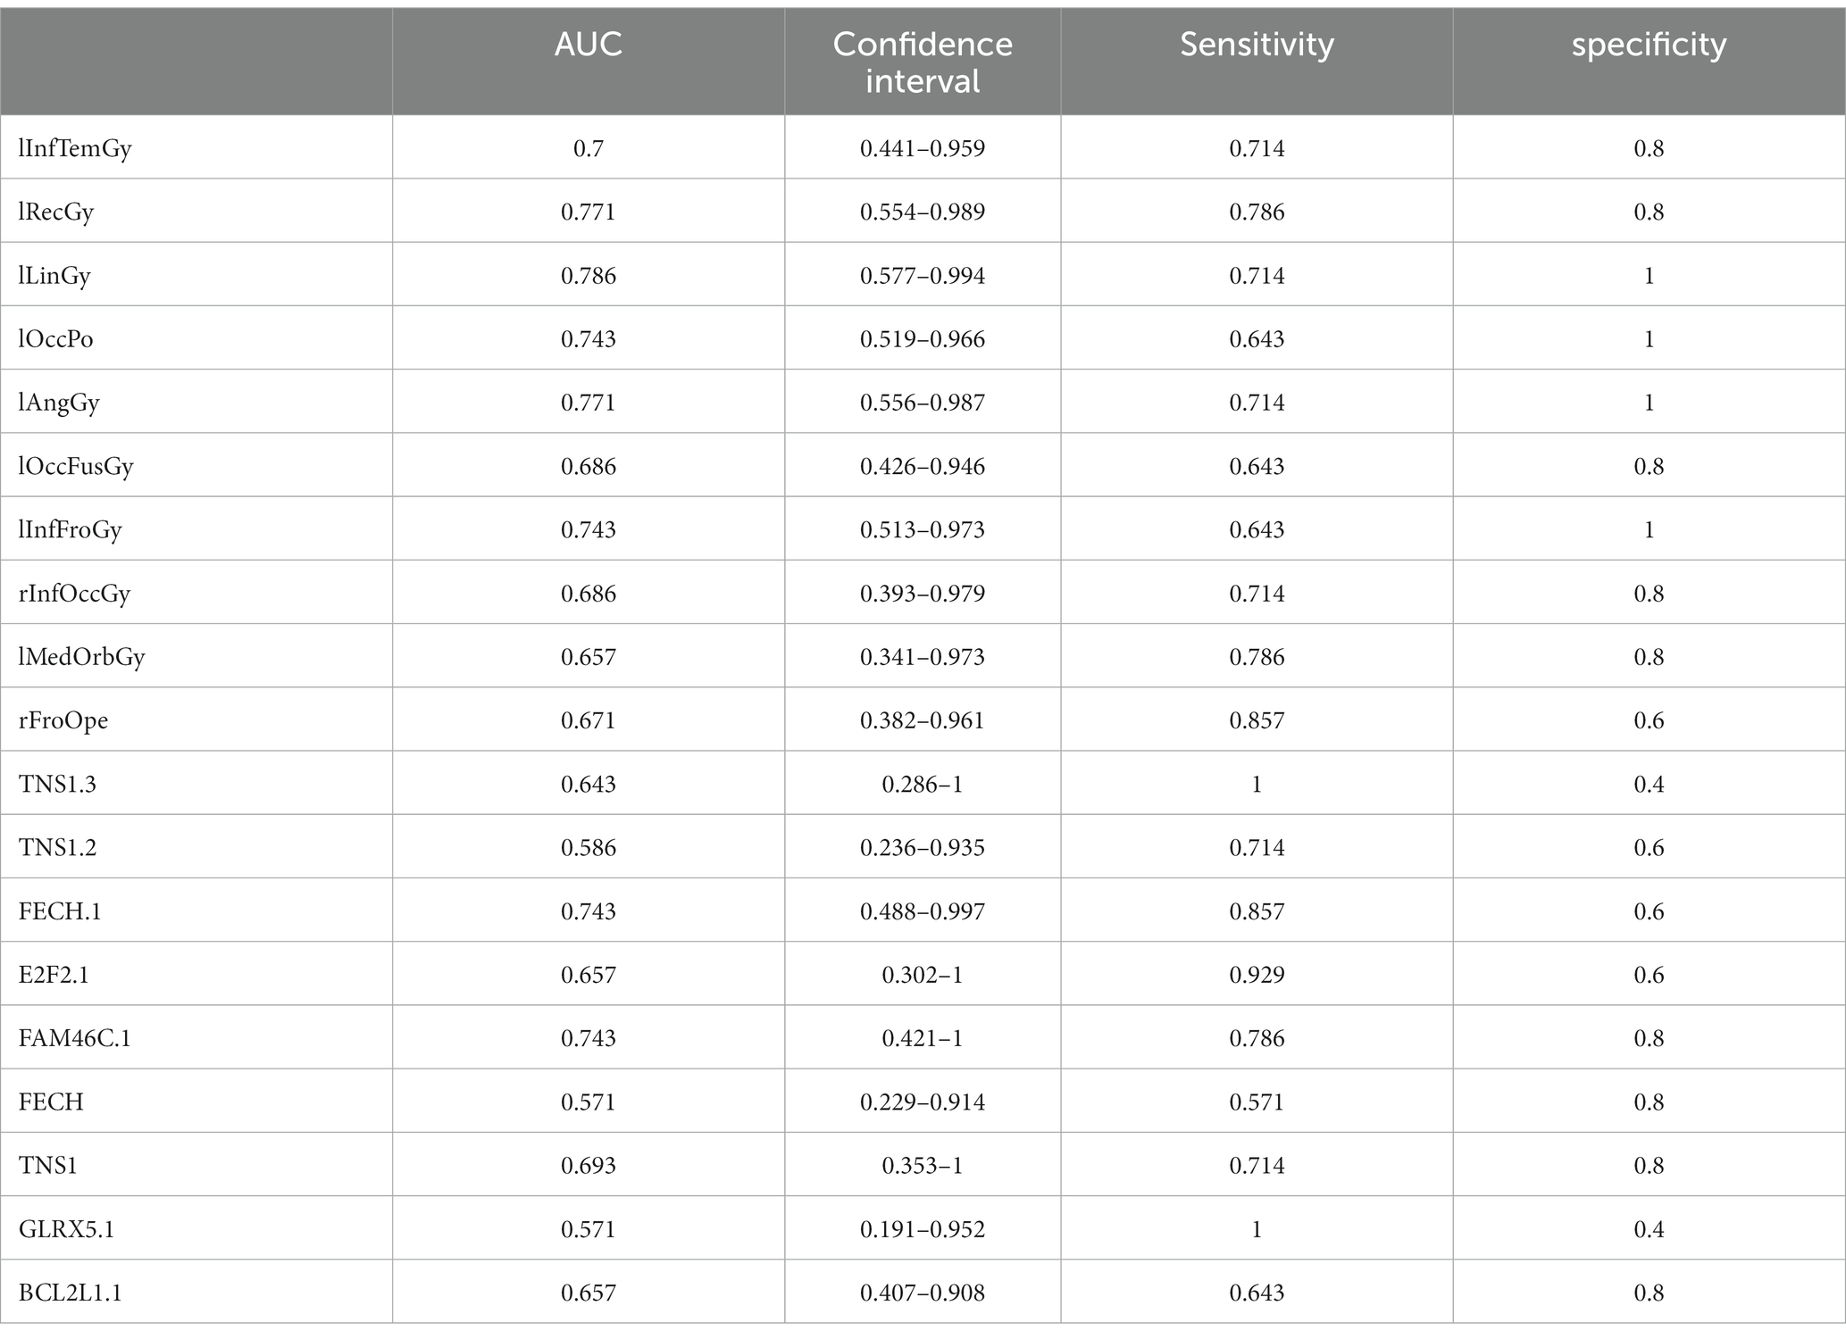Select the lMedOrbGy row name

pyautogui.click(x=82, y=657)
